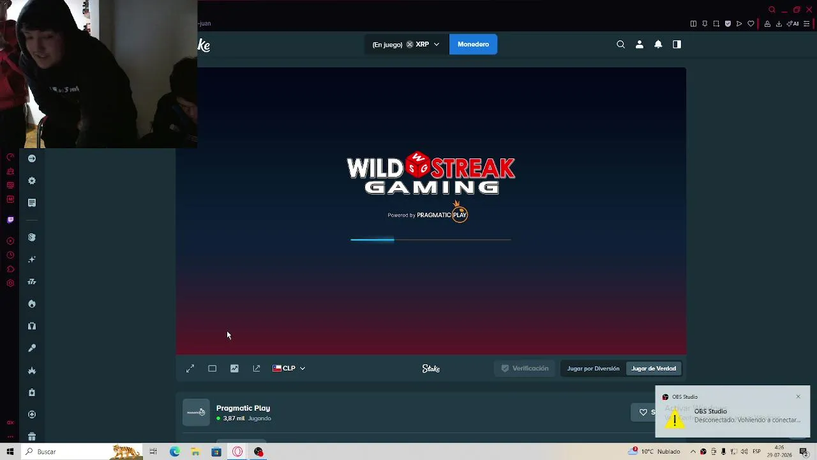The width and height of the screenshot is (817, 460).
Task: Click the Verificación button
Action: click(x=525, y=369)
